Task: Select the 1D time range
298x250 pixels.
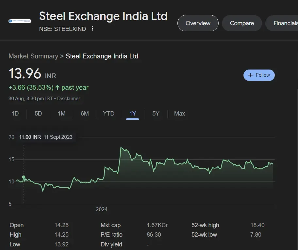Action: (15, 114)
